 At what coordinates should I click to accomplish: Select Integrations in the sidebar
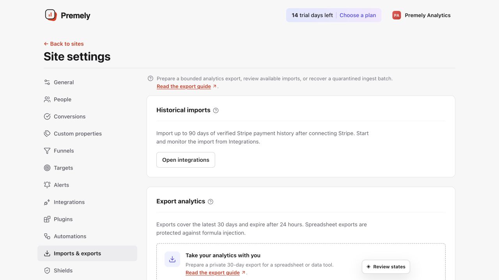[x=87, y=202]
